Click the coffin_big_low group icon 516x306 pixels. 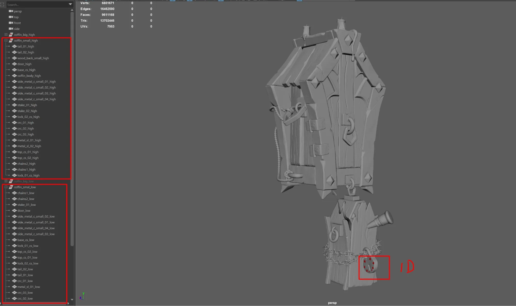tap(11, 181)
